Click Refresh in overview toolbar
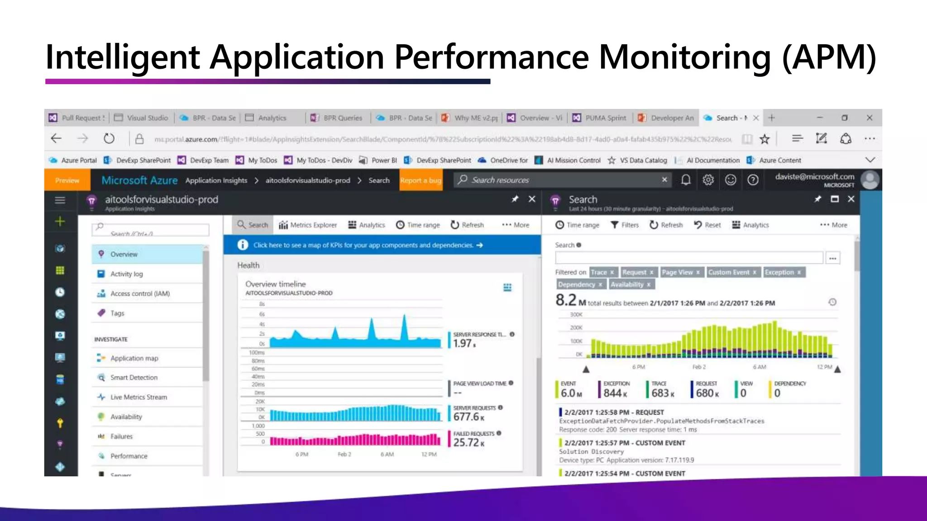 [x=467, y=225]
